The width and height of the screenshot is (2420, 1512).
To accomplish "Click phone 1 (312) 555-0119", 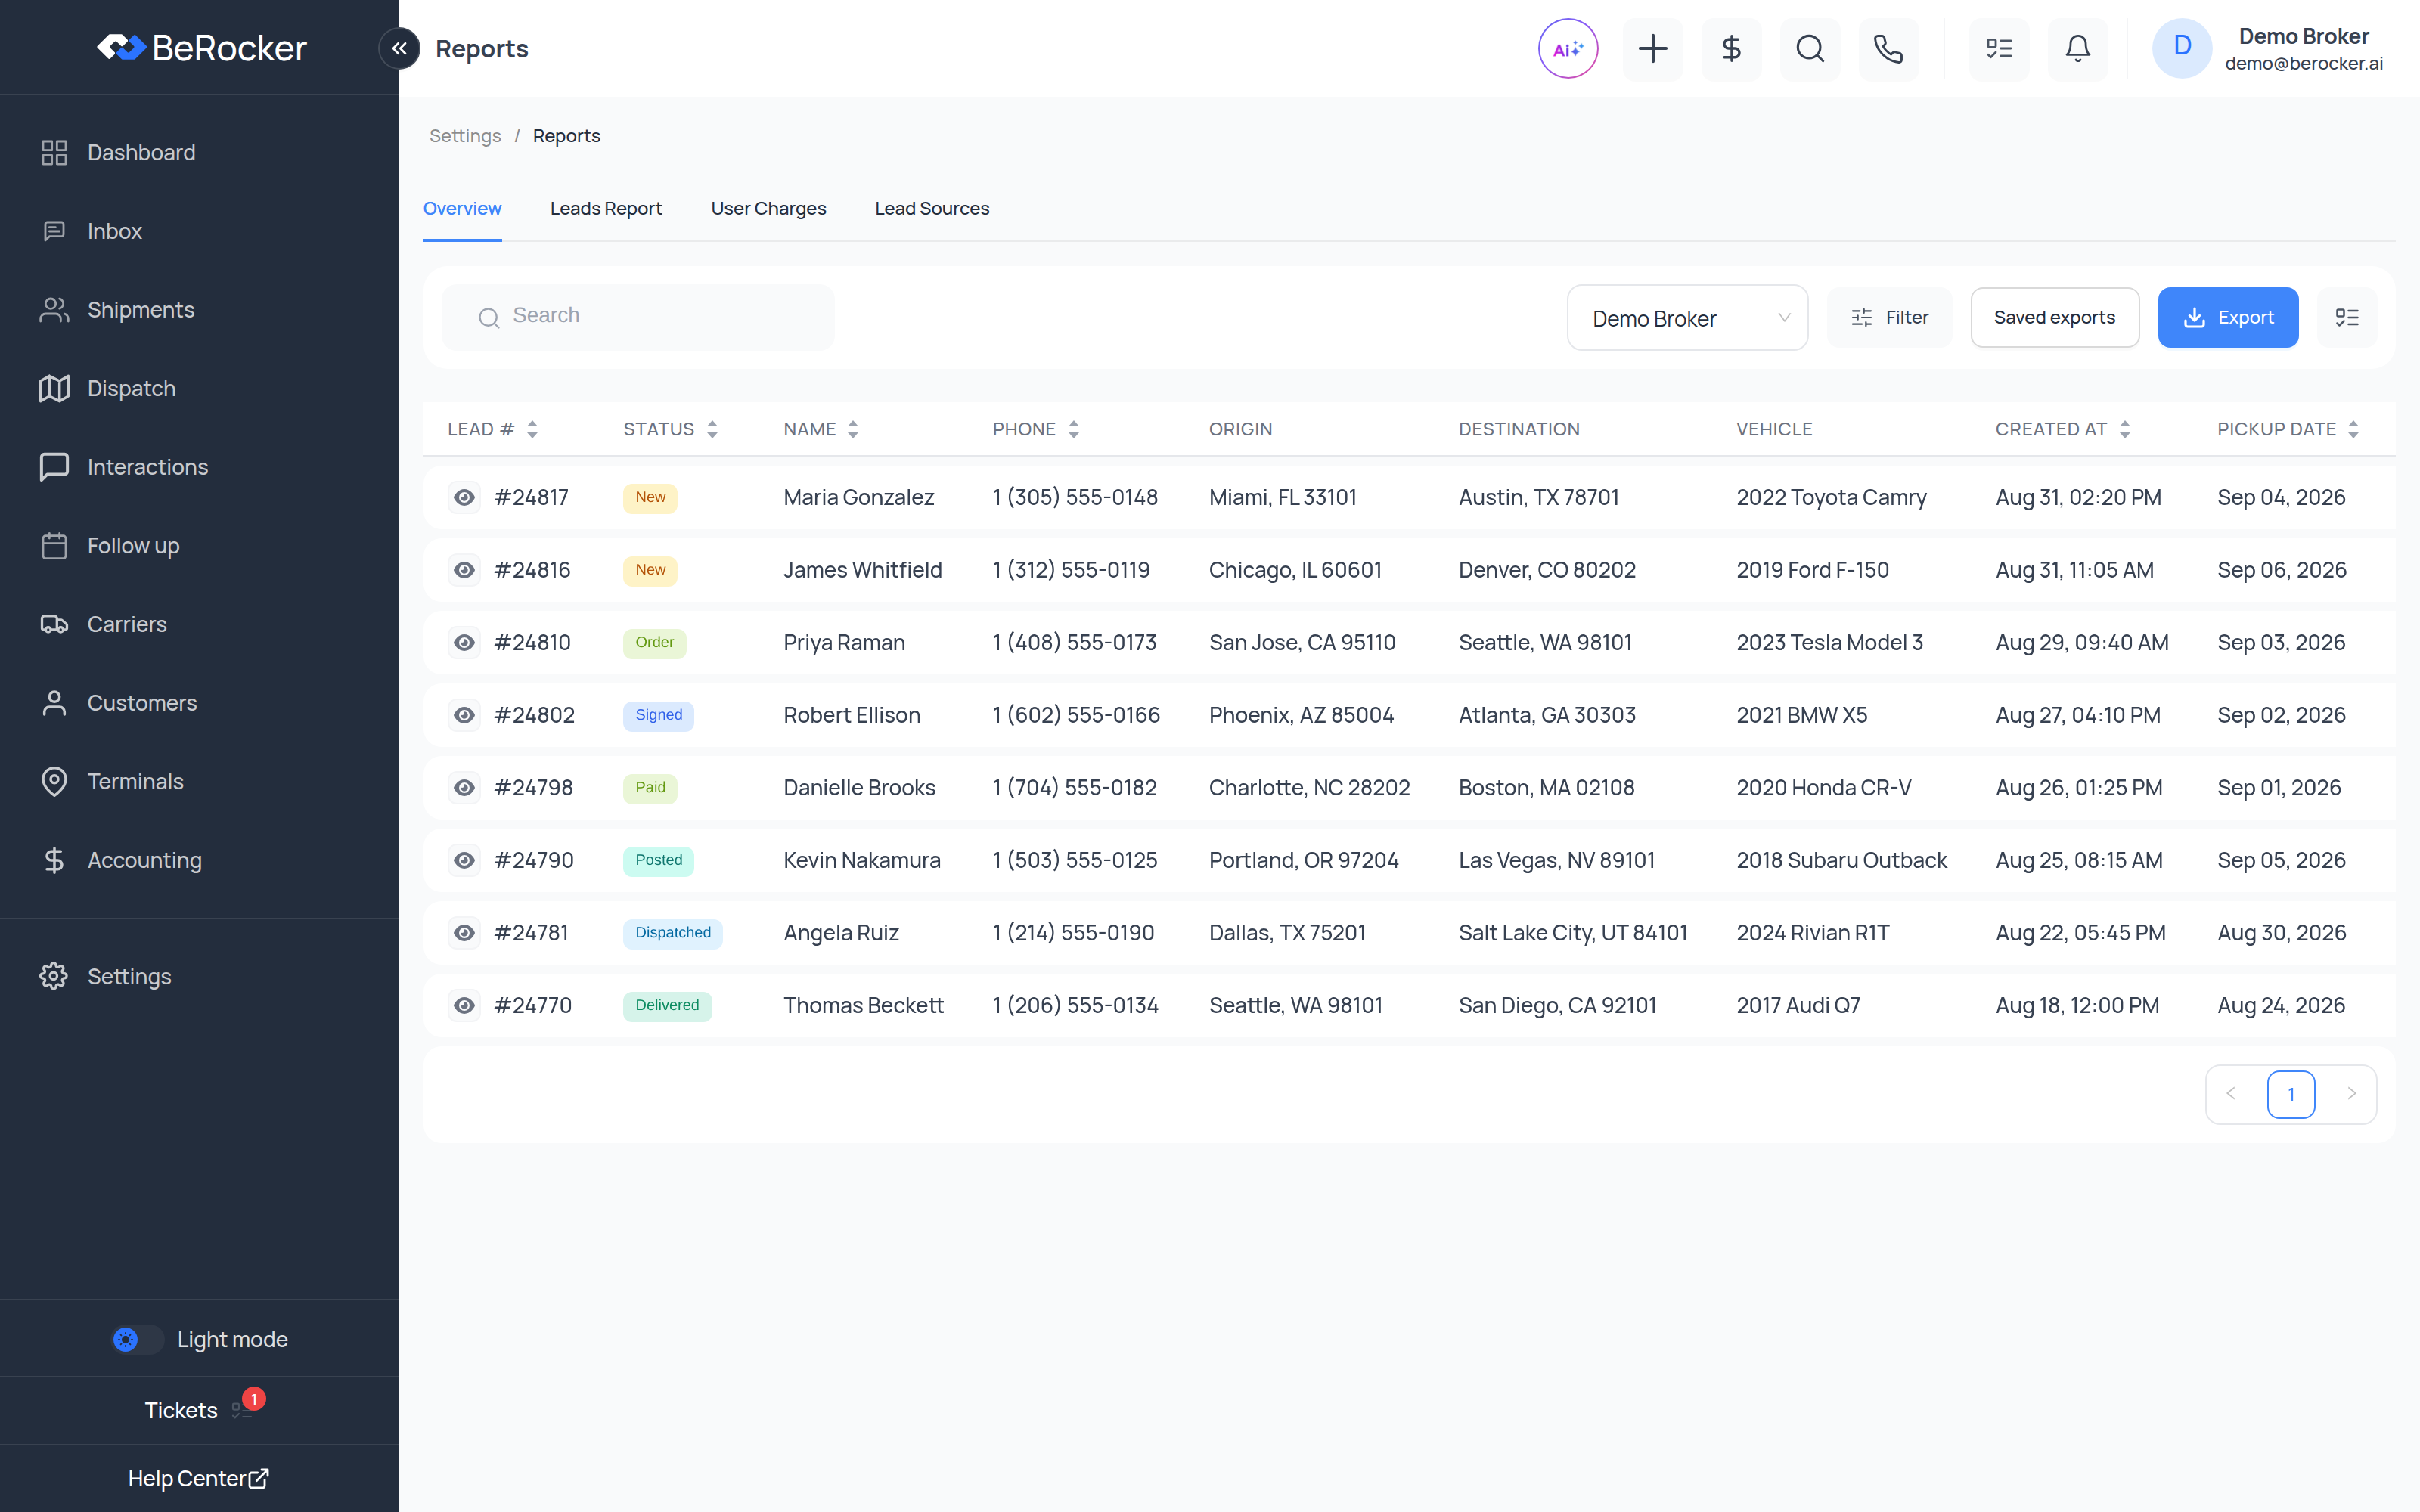I will 1071,570.
